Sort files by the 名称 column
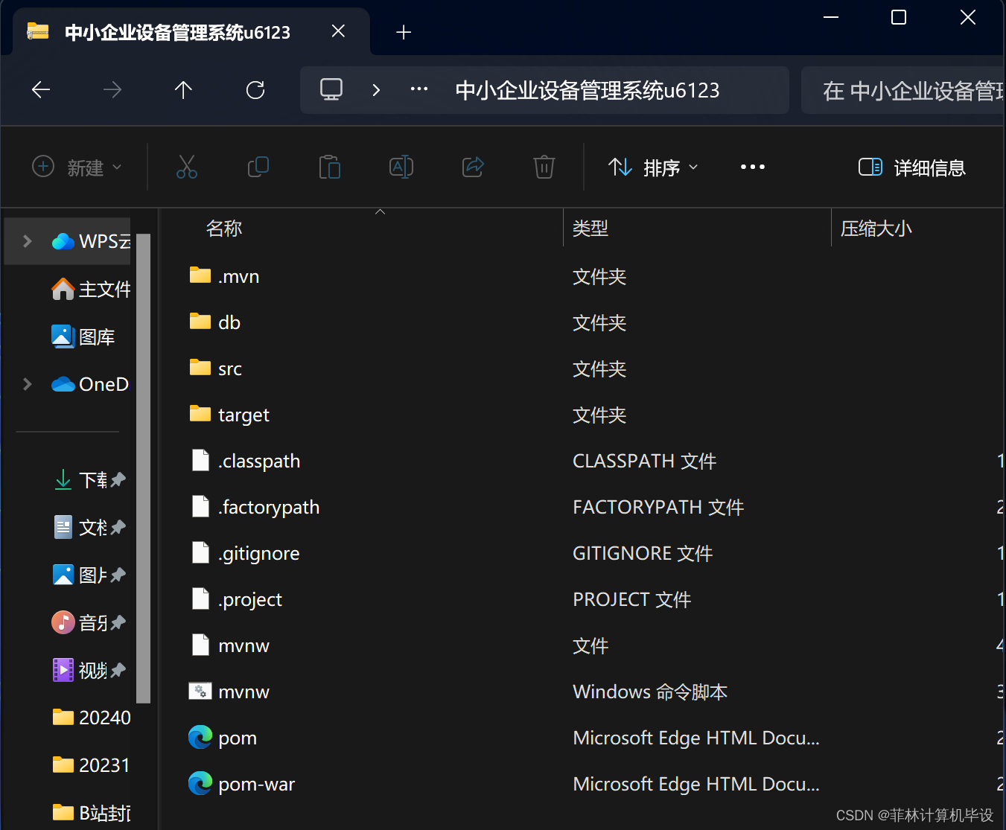This screenshot has height=830, width=1006. 223,228
